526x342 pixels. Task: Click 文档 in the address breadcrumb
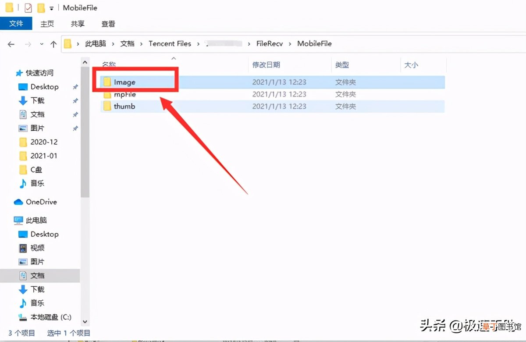tap(128, 43)
